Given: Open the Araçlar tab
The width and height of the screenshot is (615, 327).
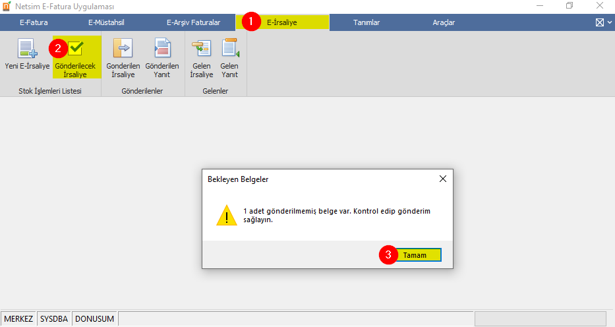Looking at the screenshot, I should pos(444,22).
